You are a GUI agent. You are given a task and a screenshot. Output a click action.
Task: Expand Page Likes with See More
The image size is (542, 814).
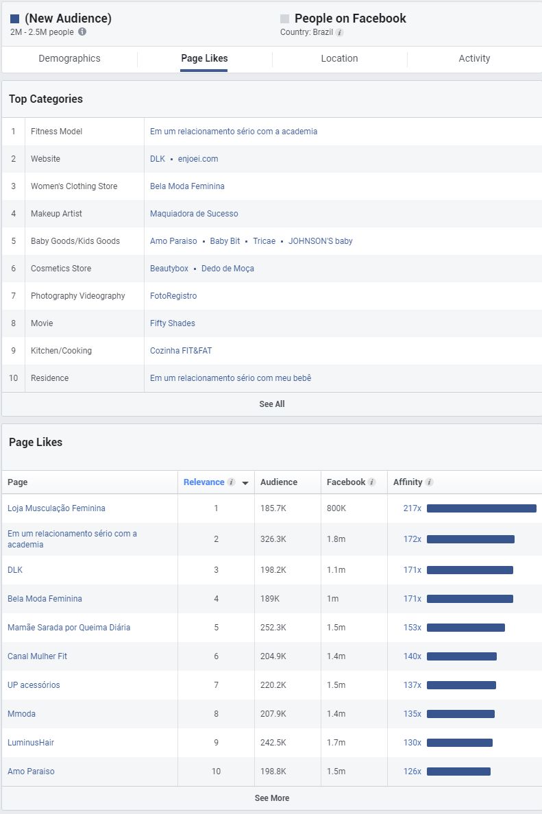271,798
